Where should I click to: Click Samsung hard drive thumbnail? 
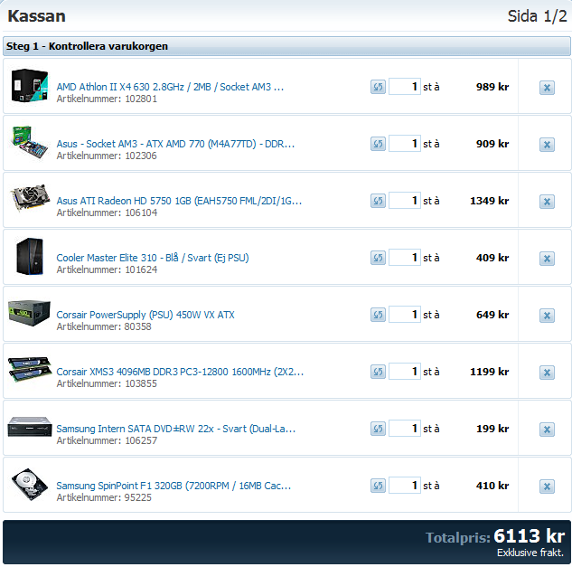pyautogui.click(x=30, y=484)
